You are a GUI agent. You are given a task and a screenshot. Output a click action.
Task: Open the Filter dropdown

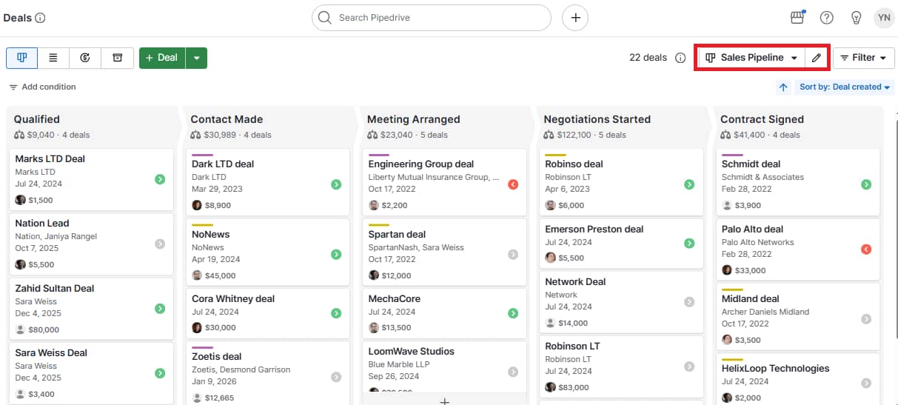click(864, 58)
